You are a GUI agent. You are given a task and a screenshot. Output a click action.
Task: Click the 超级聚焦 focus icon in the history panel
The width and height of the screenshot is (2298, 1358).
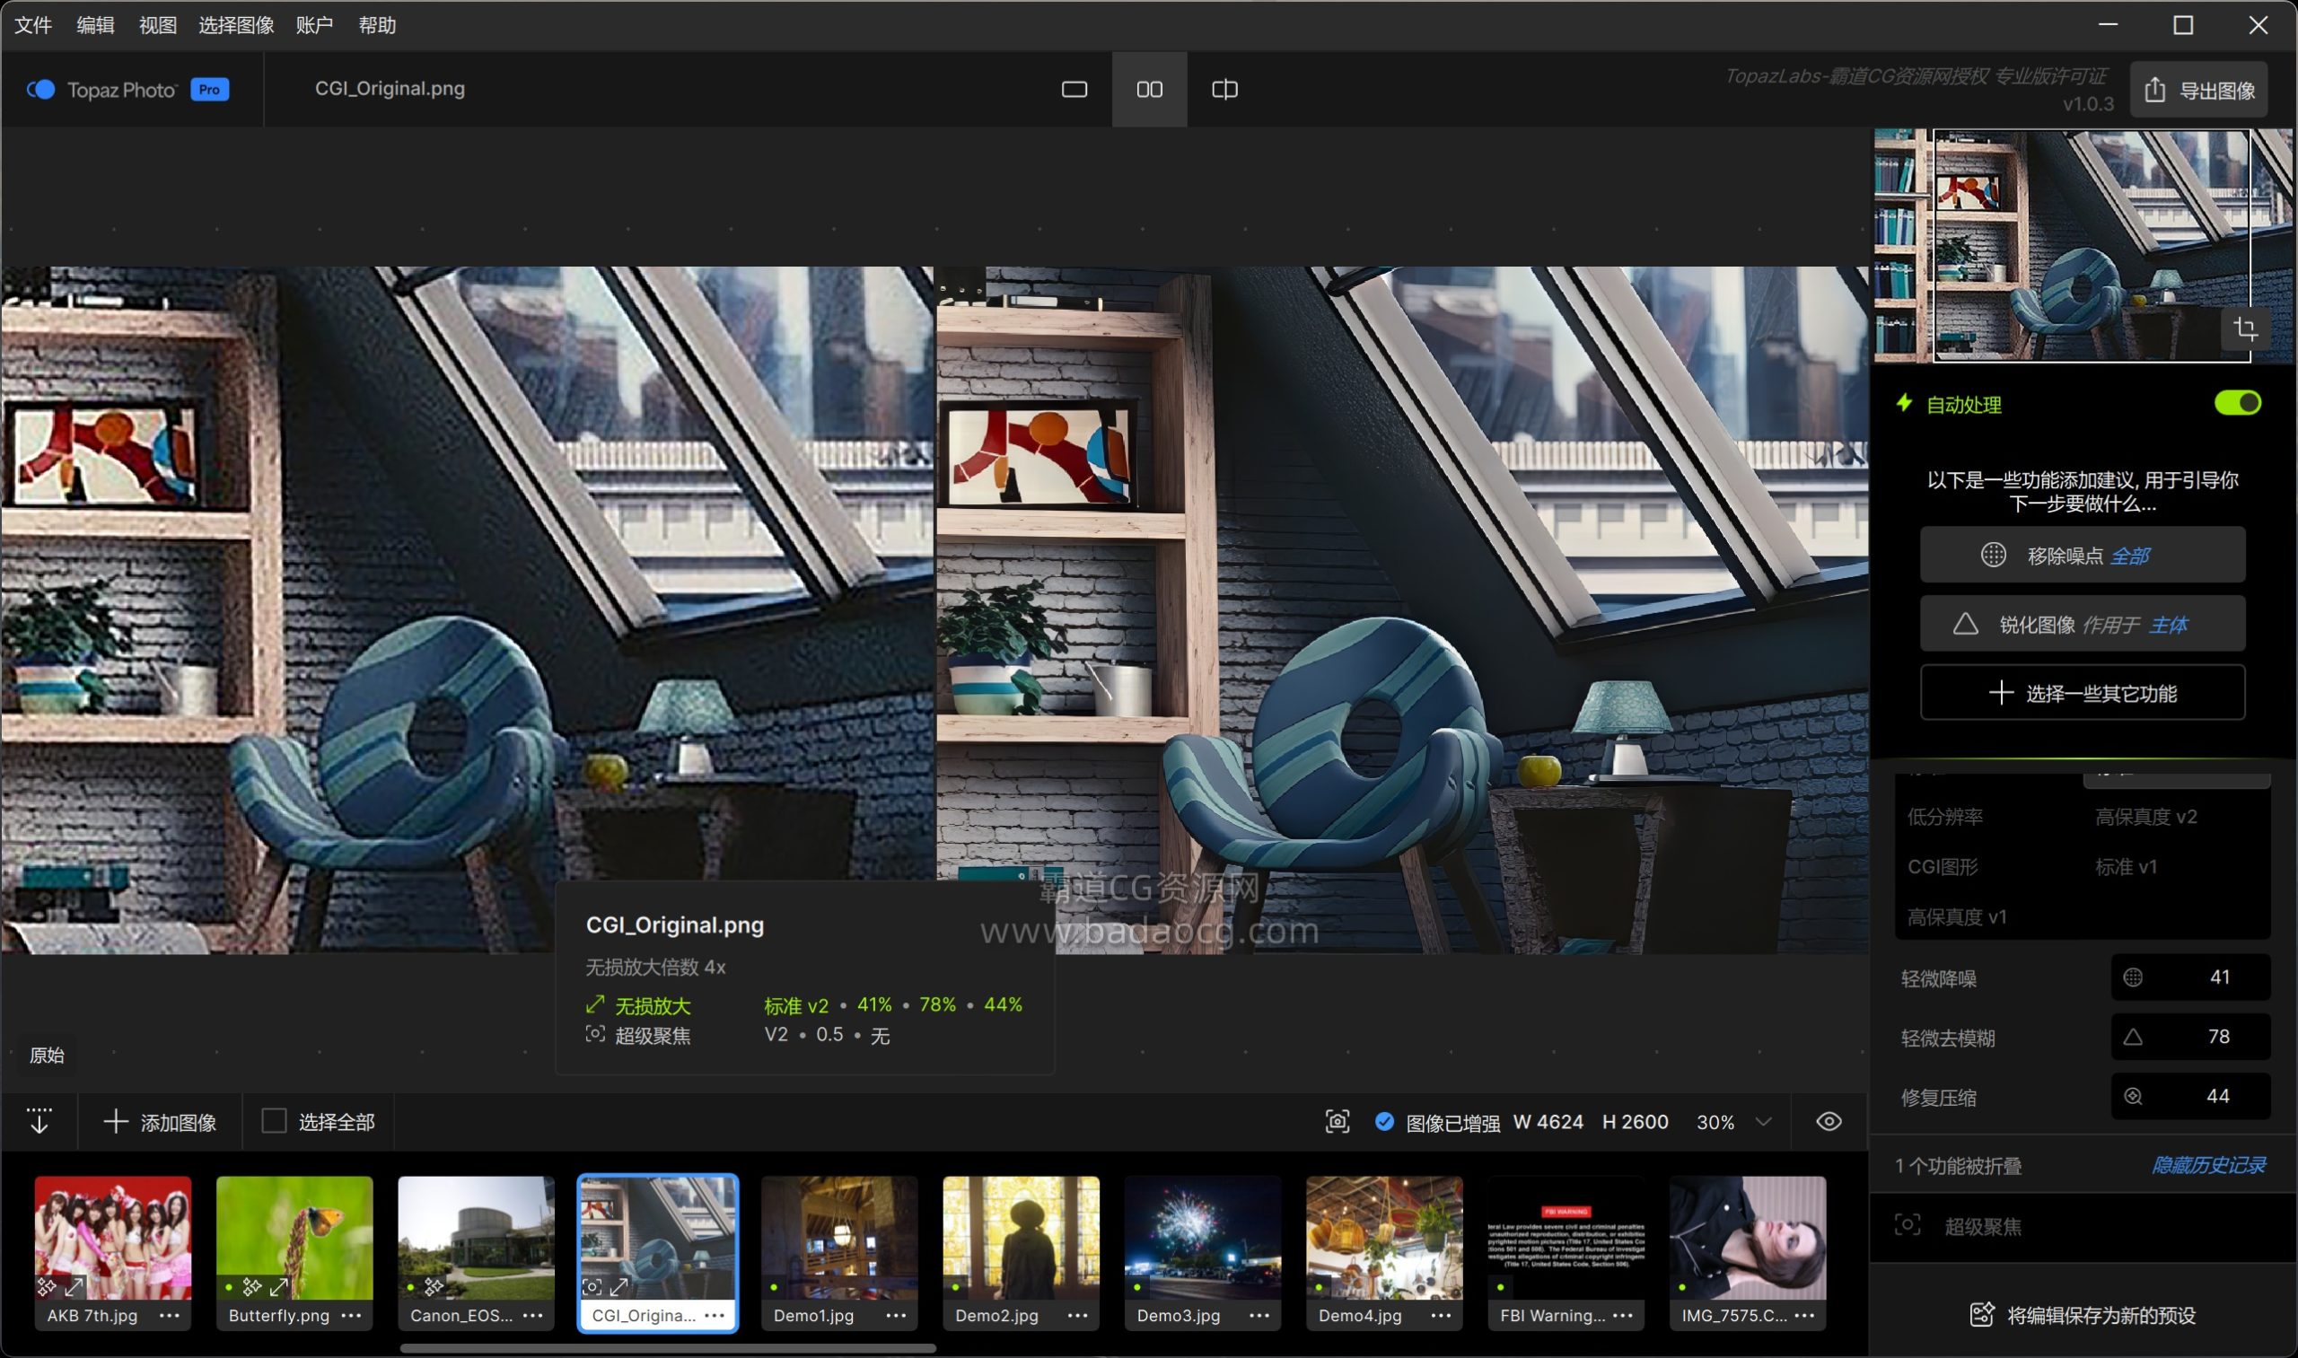coord(1908,1225)
